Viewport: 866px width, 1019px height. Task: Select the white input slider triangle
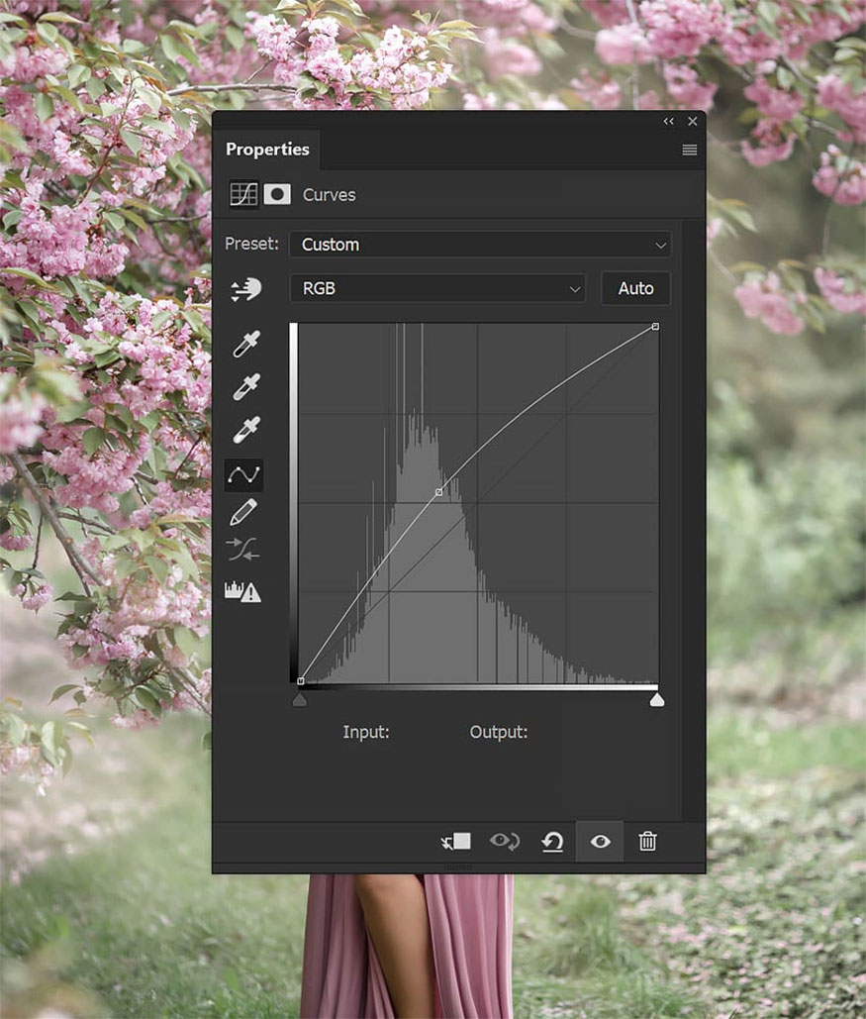(x=657, y=700)
